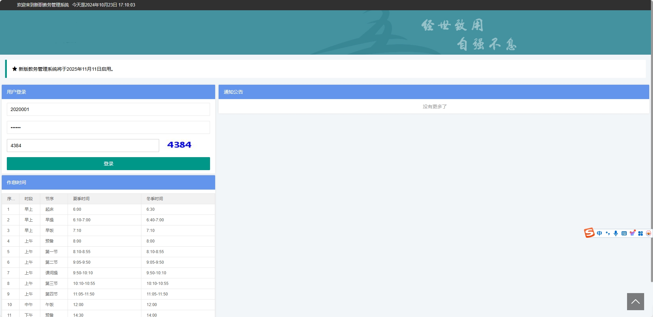
Task: Click the page vertical scrollbar
Action: tap(652, 141)
